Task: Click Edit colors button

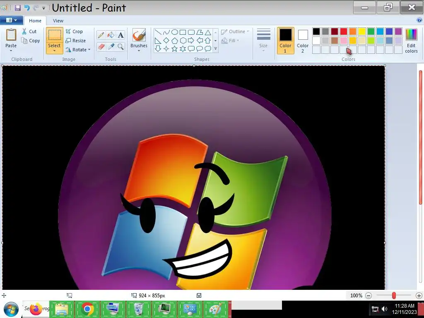Action: click(411, 41)
